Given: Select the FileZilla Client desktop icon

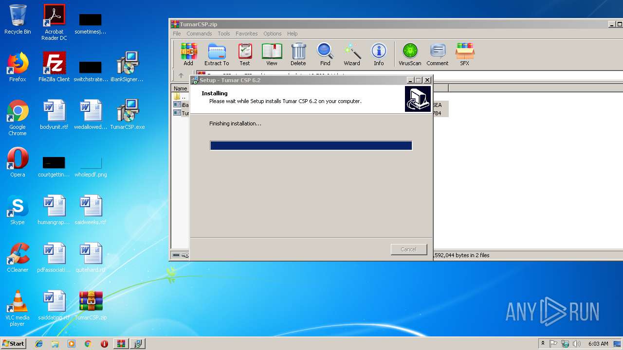Looking at the screenshot, I should (54, 67).
